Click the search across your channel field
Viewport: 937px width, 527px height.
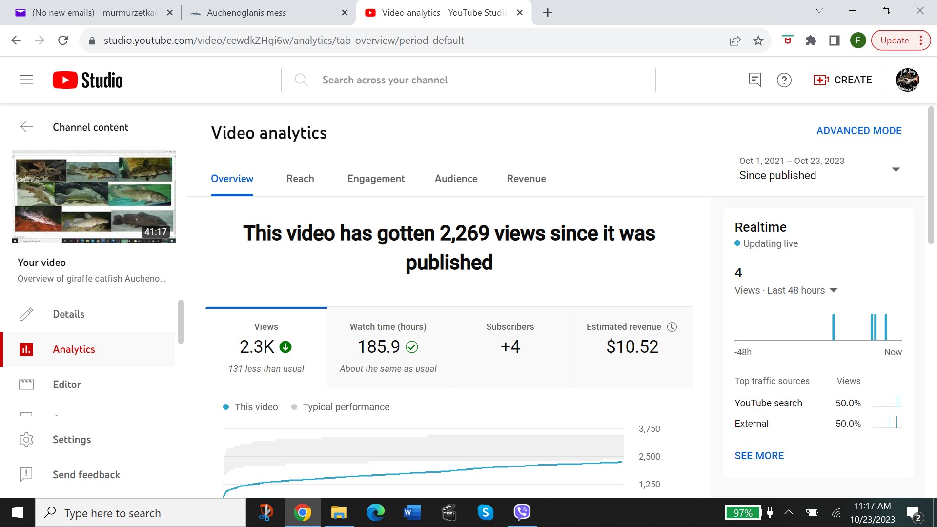pyautogui.click(x=468, y=80)
